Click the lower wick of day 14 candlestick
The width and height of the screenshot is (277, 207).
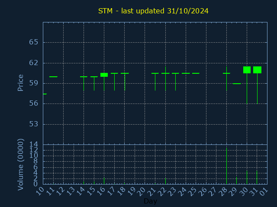coord(84,84)
